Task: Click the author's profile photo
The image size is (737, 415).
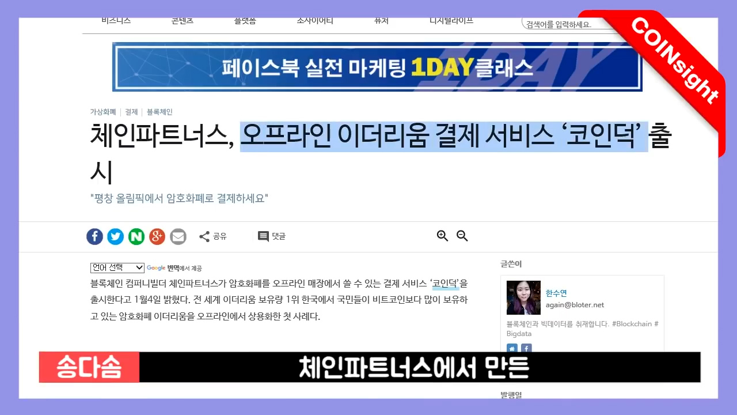Action: 523,297
